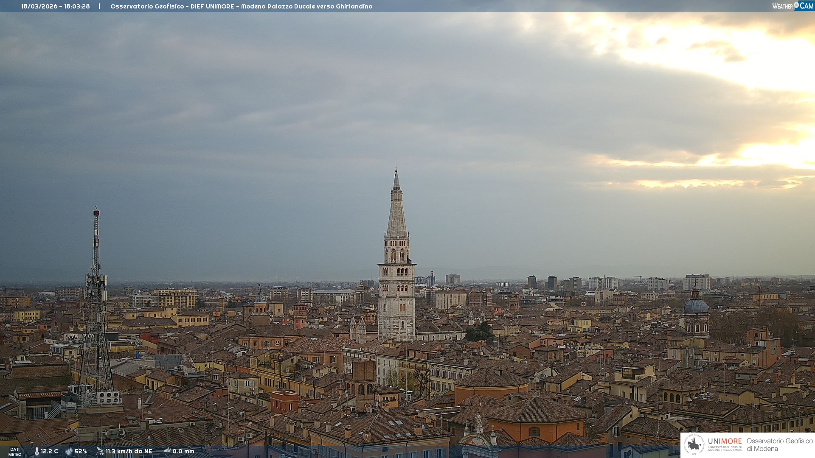The image size is (815, 458).
Task: Click the Osservatorio Geofisico di Modena text
Action: (779, 444)
